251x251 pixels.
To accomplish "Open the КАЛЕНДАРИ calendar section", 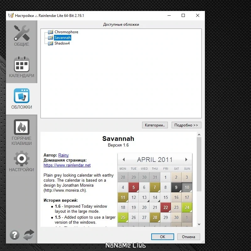I will 22,67.
